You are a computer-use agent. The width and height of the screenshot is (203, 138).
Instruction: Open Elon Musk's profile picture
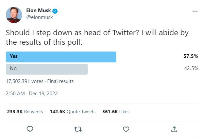14,15
